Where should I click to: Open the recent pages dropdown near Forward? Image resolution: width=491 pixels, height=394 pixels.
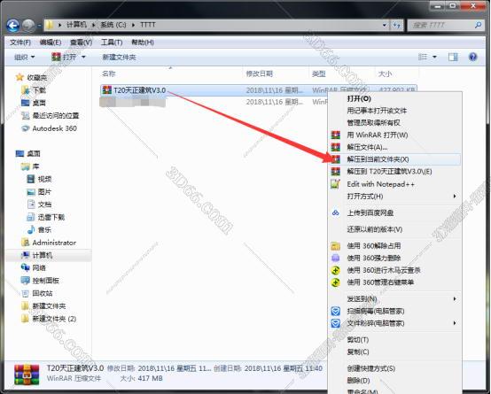[40, 26]
